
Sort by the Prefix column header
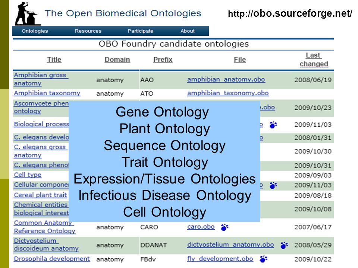tap(163, 60)
